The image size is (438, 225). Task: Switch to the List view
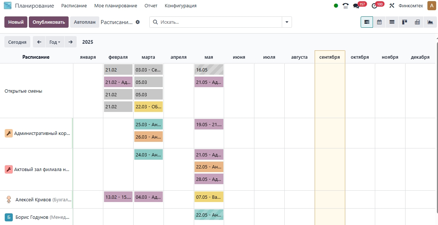click(392, 22)
